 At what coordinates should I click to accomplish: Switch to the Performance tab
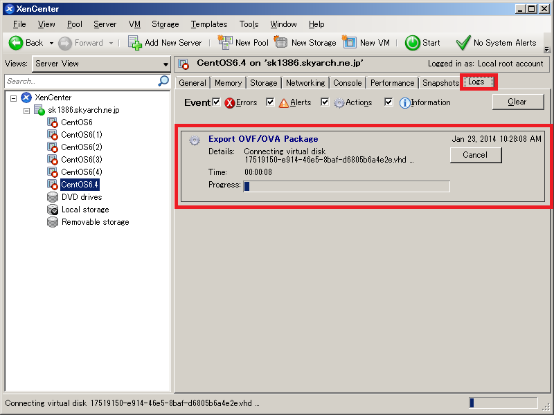[392, 83]
